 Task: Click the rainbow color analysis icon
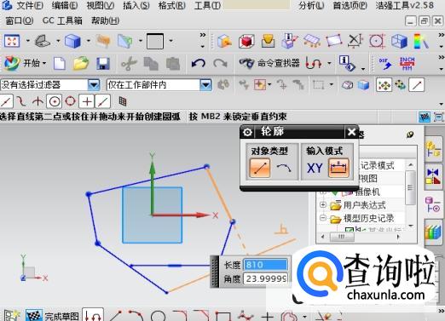point(421,41)
